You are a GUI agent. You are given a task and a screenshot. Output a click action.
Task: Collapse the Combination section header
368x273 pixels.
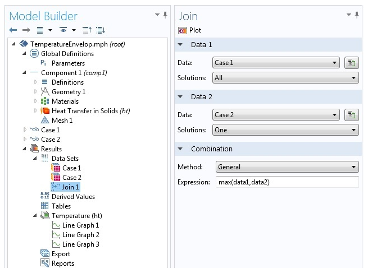click(x=180, y=149)
